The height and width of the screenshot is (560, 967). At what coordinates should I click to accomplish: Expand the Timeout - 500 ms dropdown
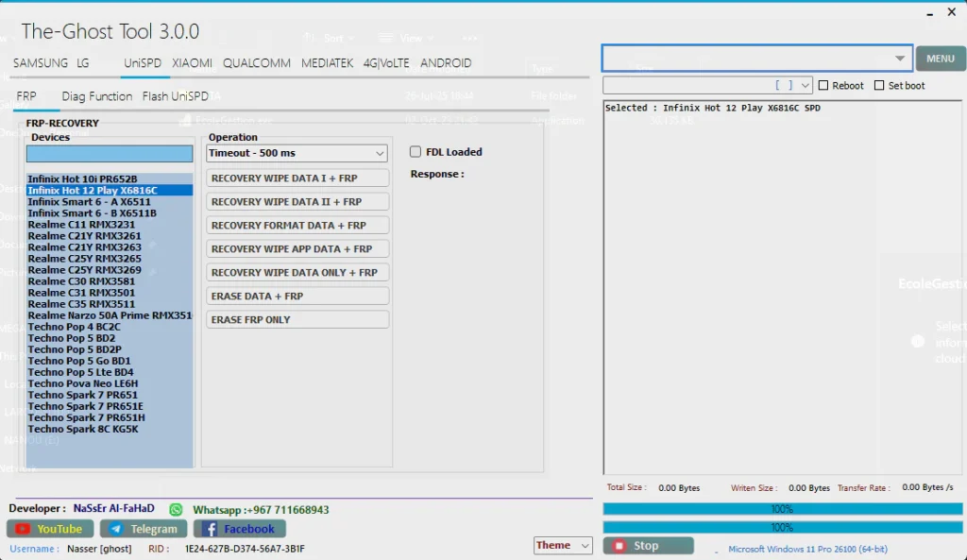(380, 153)
